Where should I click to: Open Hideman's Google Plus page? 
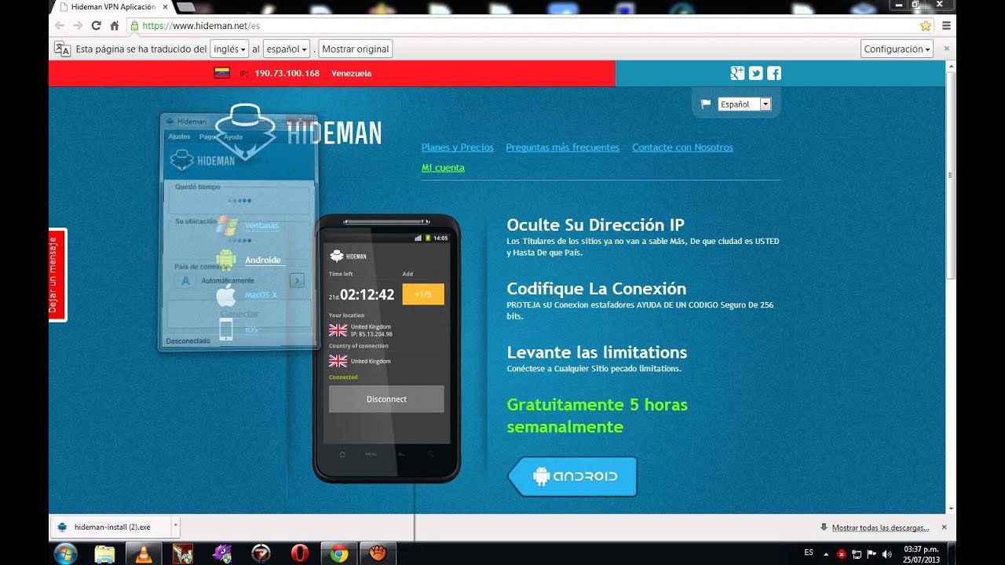pos(737,73)
